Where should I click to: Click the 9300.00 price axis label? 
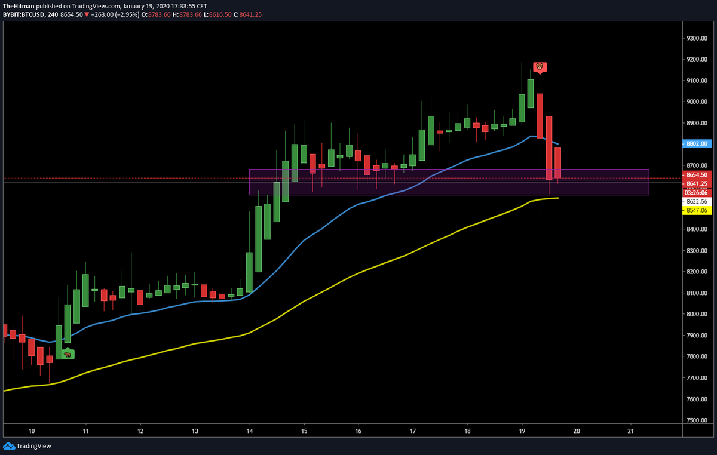pos(697,38)
